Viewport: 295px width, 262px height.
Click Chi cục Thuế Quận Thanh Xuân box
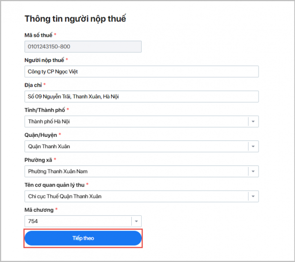[135, 196]
